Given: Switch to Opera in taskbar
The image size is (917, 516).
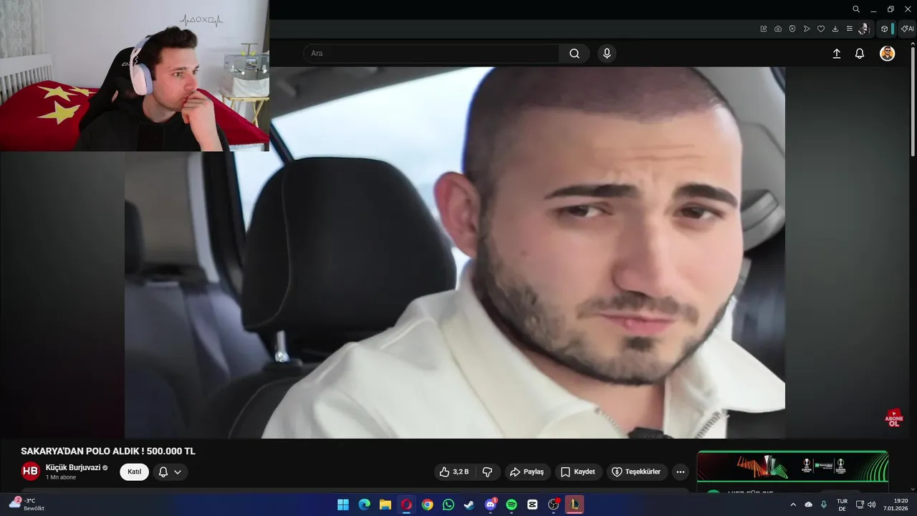Looking at the screenshot, I should [x=406, y=505].
